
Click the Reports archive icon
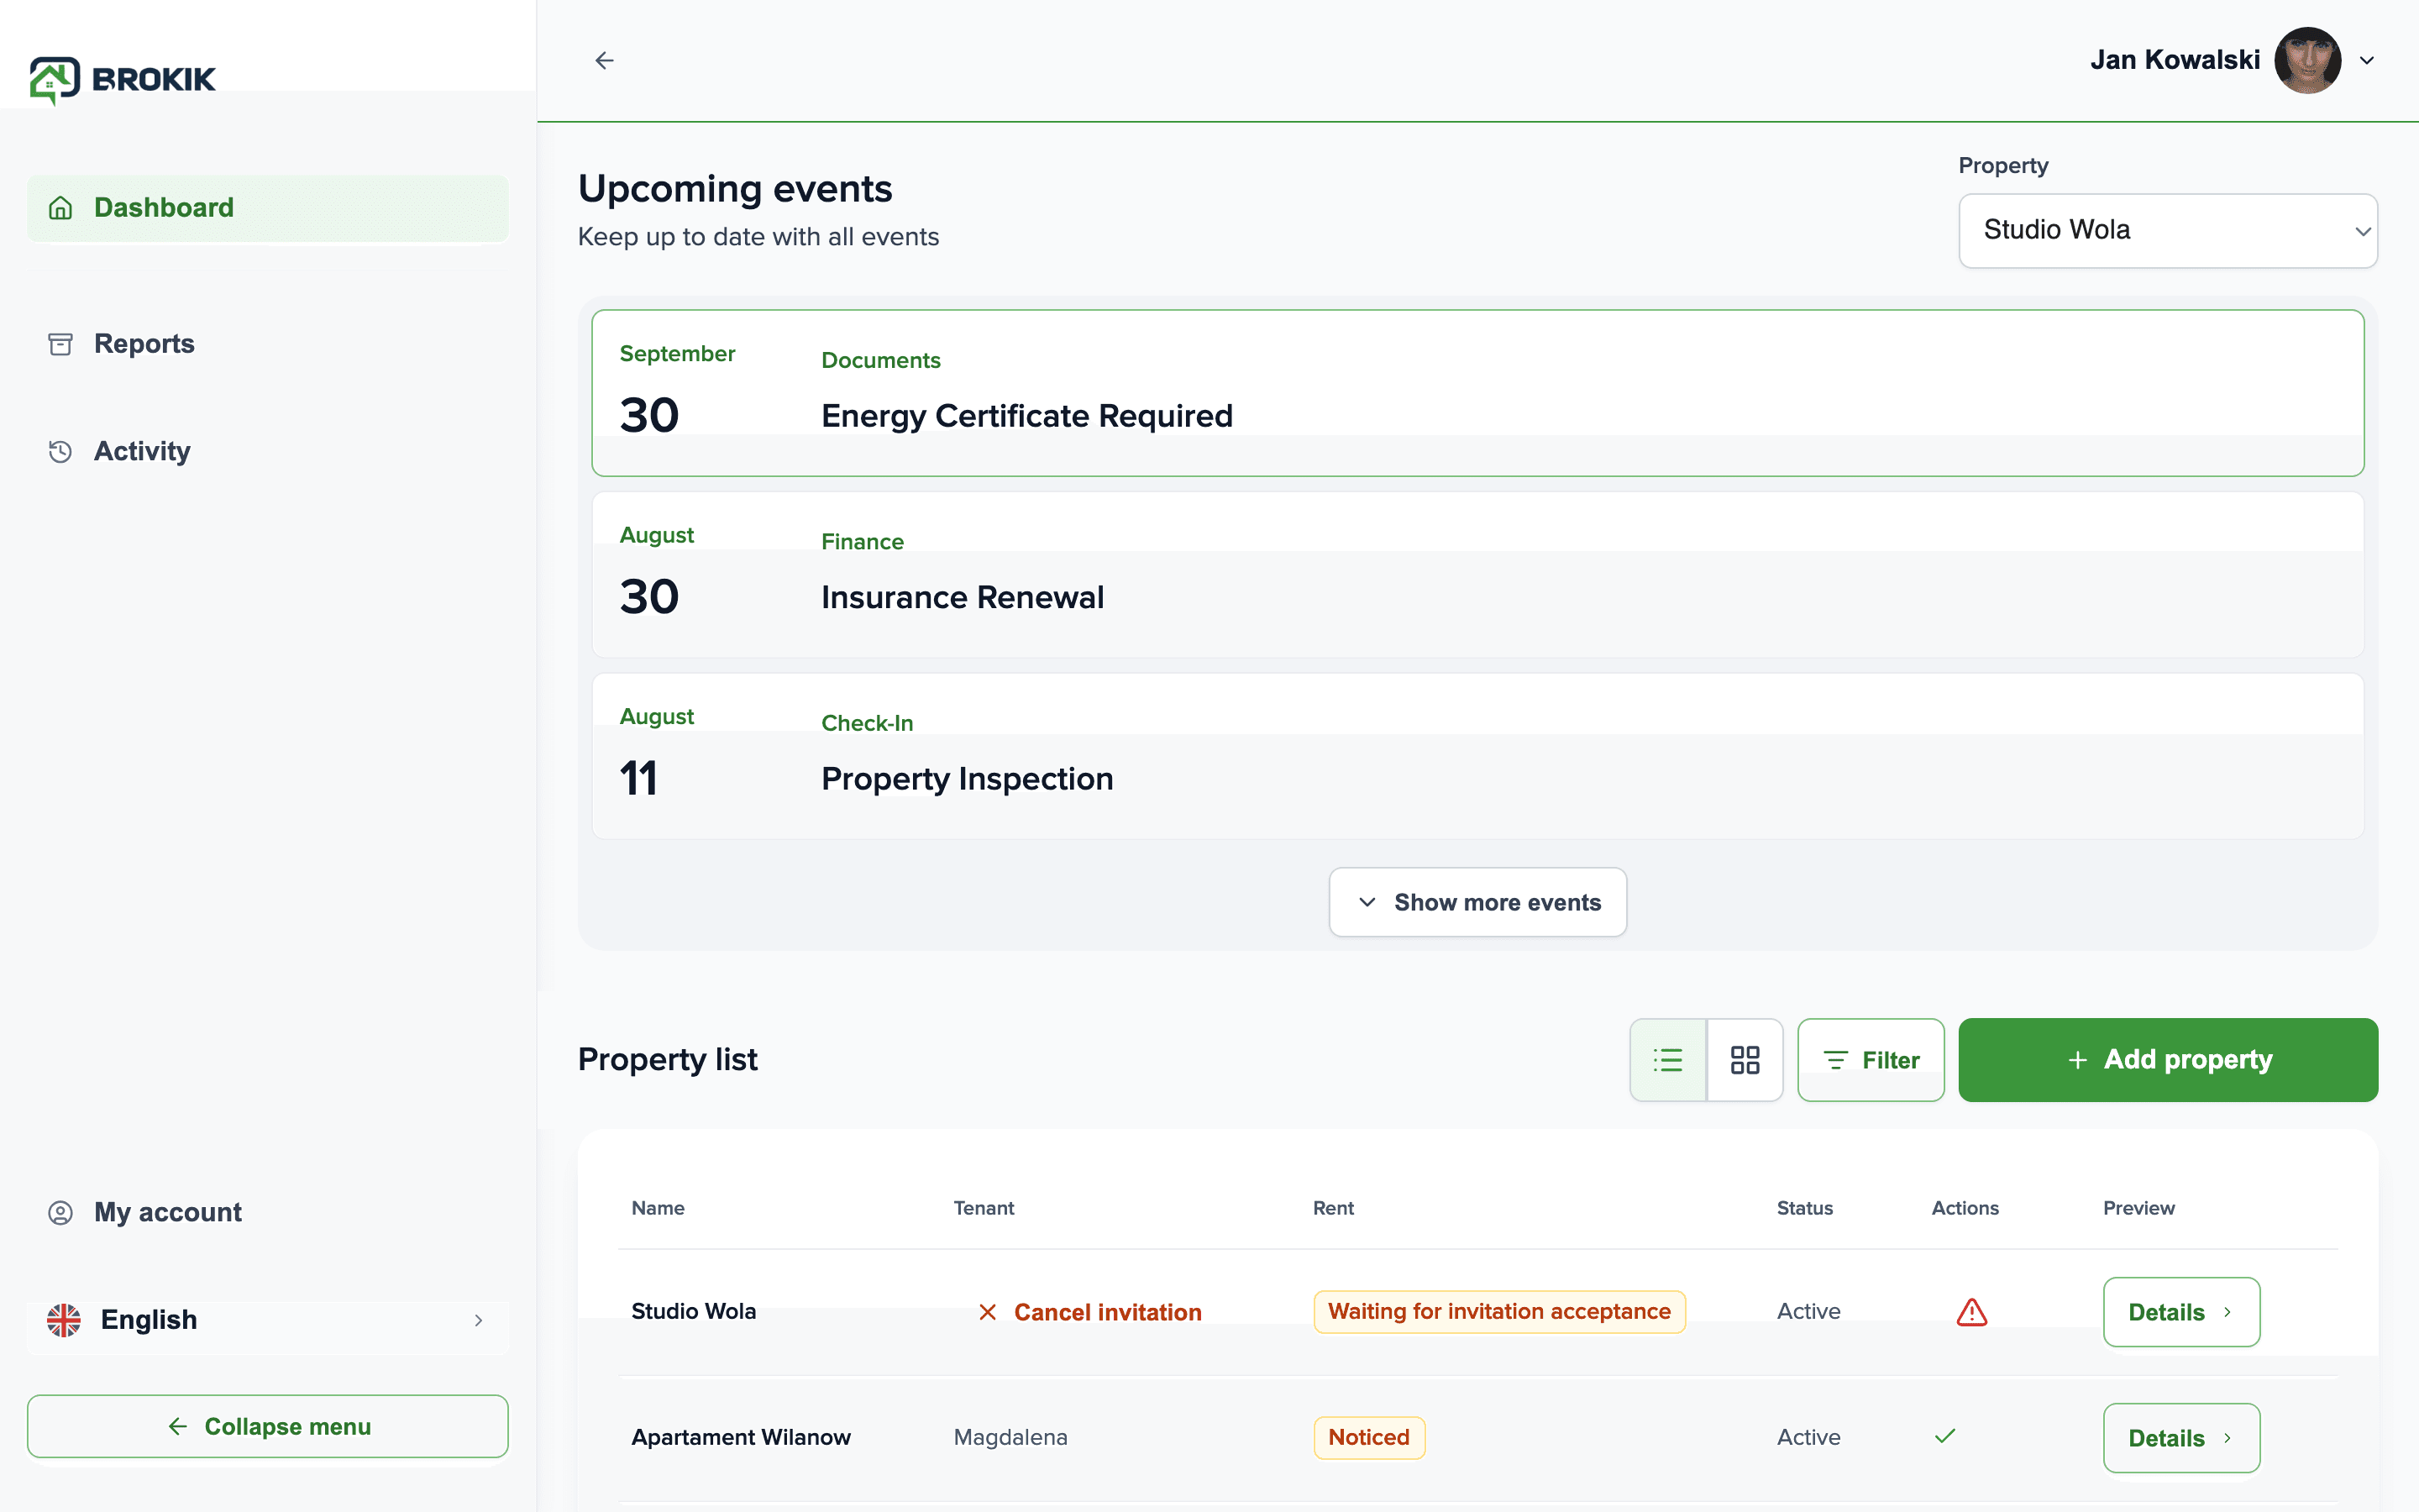click(61, 344)
